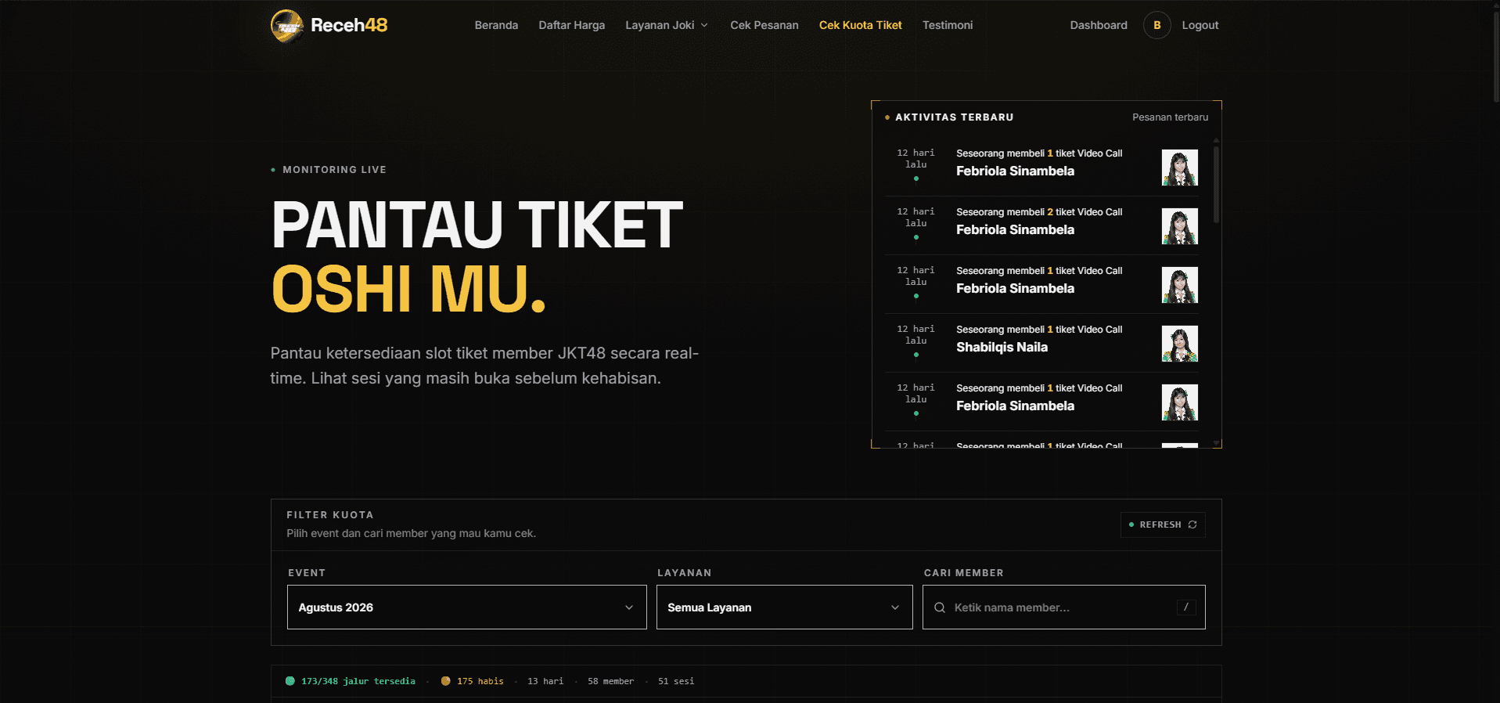This screenshot has height=703, width=1500.
Task: Open the Semua Layanan dropdown
Action: 784,607
